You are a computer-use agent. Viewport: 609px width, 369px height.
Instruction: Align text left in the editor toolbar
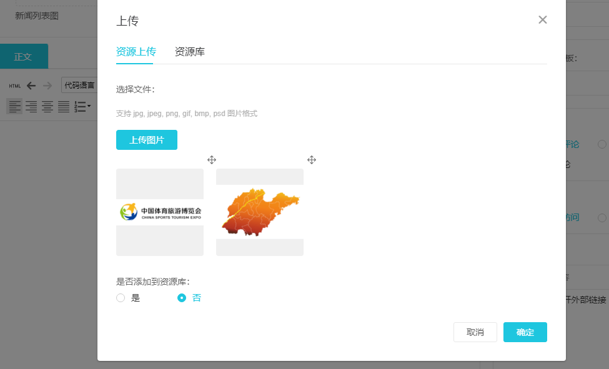click(14, 106)
